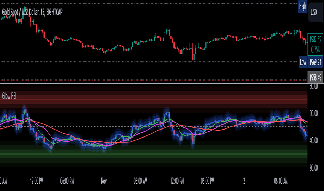
Task: Open the USD currency selector
Action: [315, 12]
